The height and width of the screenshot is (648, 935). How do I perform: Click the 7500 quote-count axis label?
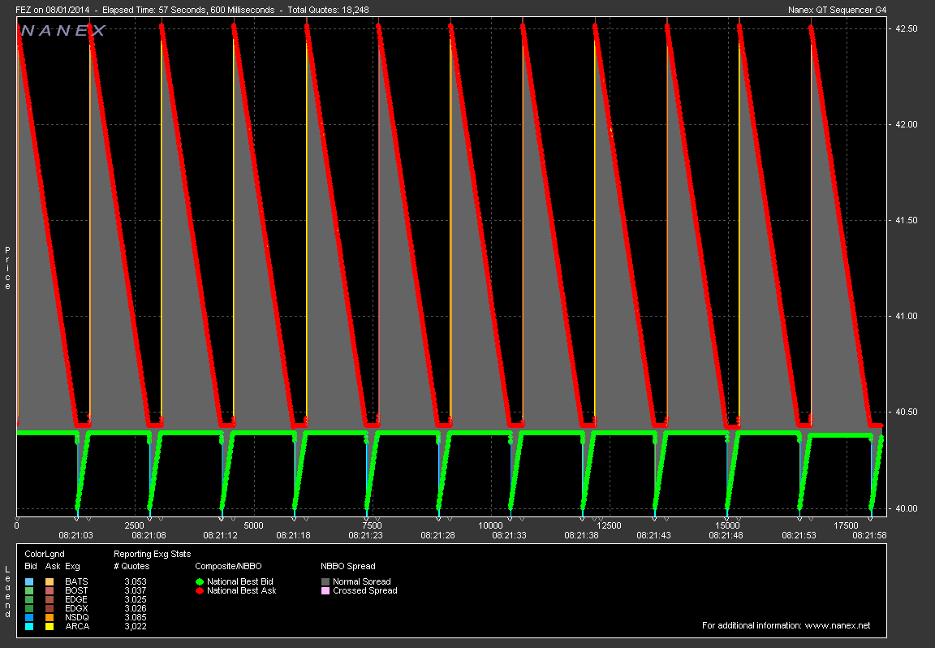tap(372, 525)
